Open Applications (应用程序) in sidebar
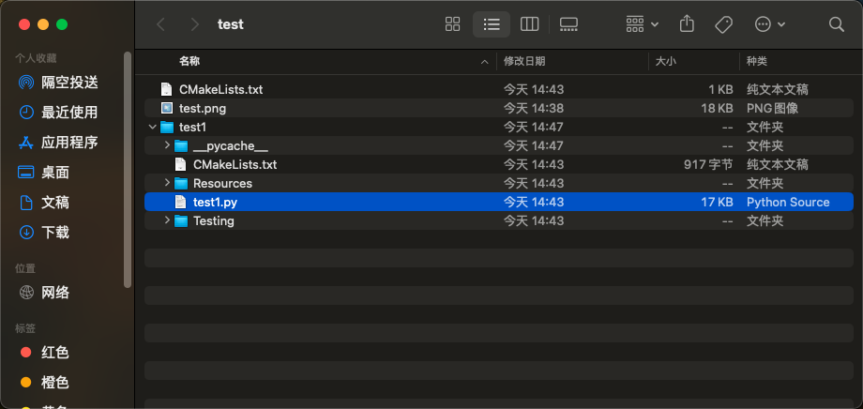The width and height of the screenshot is (863, 409). point(69,143)
